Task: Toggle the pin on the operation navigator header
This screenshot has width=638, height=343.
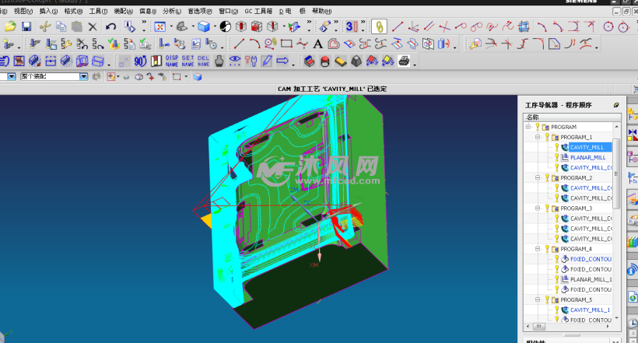Action: [616, 104]
